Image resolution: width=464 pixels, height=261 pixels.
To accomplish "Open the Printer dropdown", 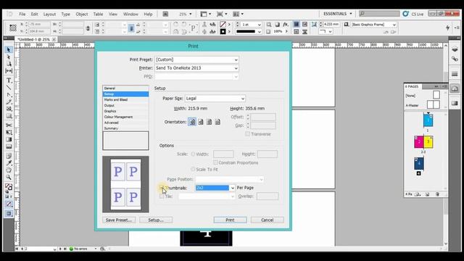I will pyautogui.click(x=196, y=68).
